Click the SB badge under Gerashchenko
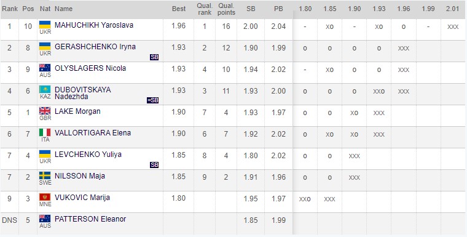 [x=154, y=57]
